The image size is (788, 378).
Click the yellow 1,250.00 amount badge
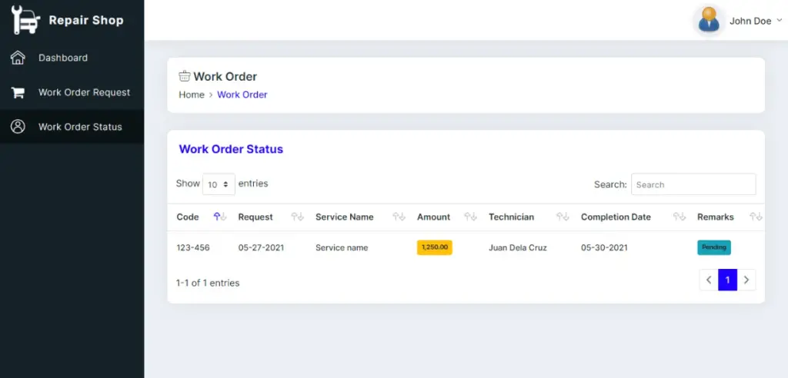[x=435, y=247]
